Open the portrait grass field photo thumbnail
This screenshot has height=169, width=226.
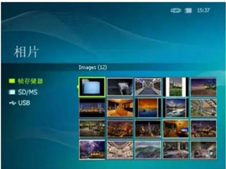coord(176,87)
